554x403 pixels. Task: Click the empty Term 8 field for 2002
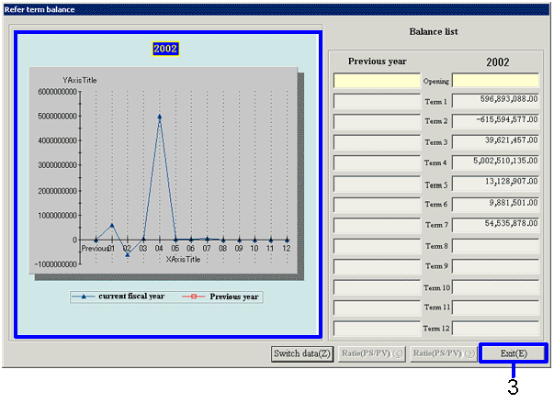click(x=495, y=246)
